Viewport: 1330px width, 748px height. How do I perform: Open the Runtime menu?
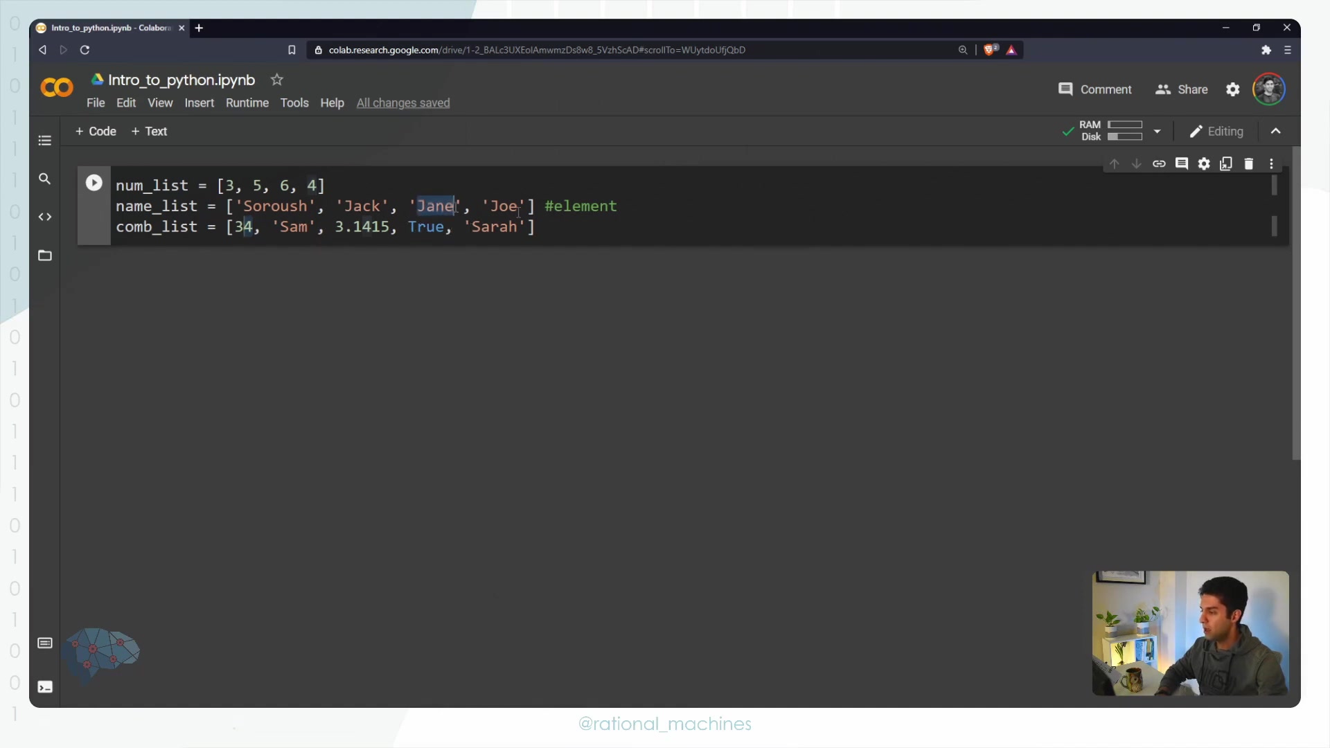point(247,103)
